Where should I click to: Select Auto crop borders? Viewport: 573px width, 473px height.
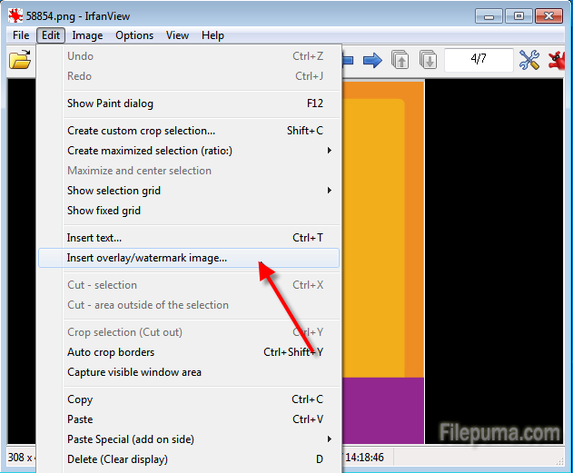[x=111, y=352]
